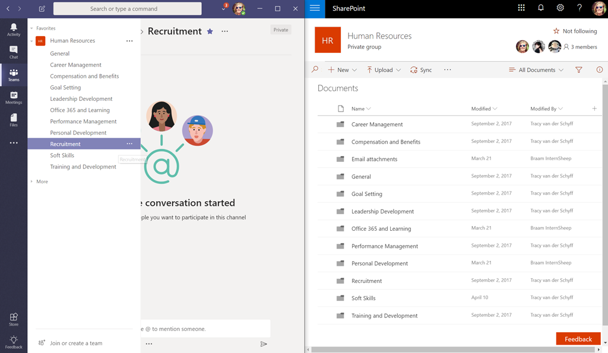
Task: Go back in Teams navigation
Action: pos(8,8)
